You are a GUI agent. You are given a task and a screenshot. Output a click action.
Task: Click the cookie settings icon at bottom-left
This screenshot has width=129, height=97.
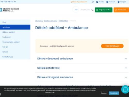[0, 94]
